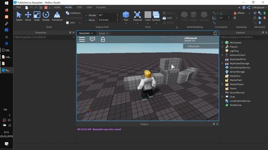Toggle the Rotate snap checkbox
The width and height of the screenshot is (268, 150).
coord(86,15)
